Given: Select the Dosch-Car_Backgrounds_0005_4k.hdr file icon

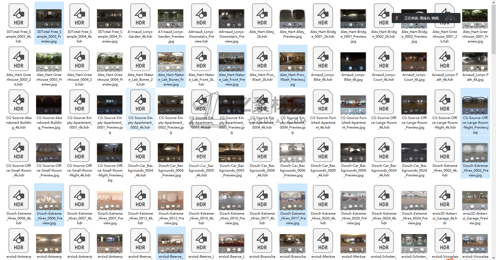Looking at the screenshot, I should [201, 150].
